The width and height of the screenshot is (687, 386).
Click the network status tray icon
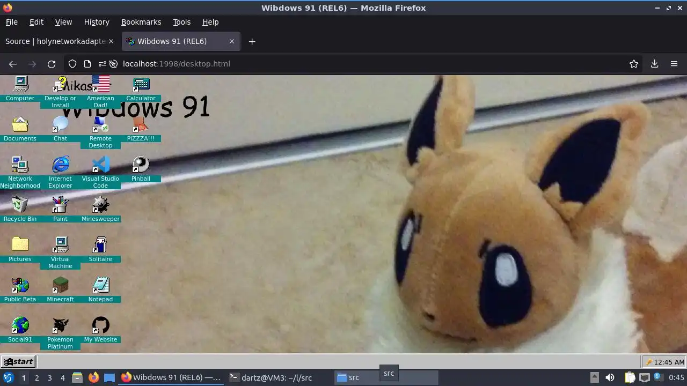pos(645,377)
